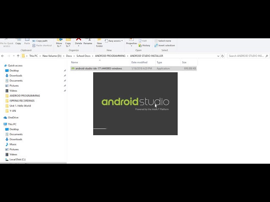Click OneDrive in navigation pane
Screen dimensions: 270x202
(13, 118)
